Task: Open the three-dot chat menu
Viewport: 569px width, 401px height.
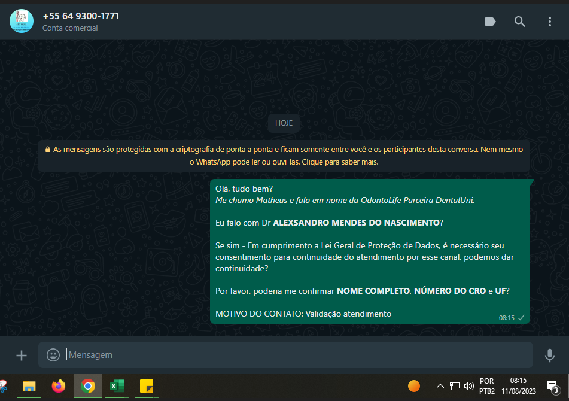Action: click(x=550, y=22)
